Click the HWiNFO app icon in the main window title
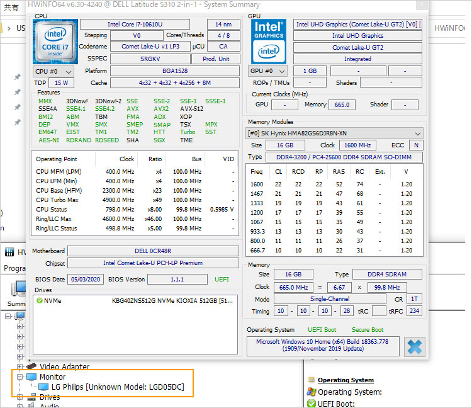Image resolution: width=472 pixels, height=408 pixels. [x=9, y=252]
